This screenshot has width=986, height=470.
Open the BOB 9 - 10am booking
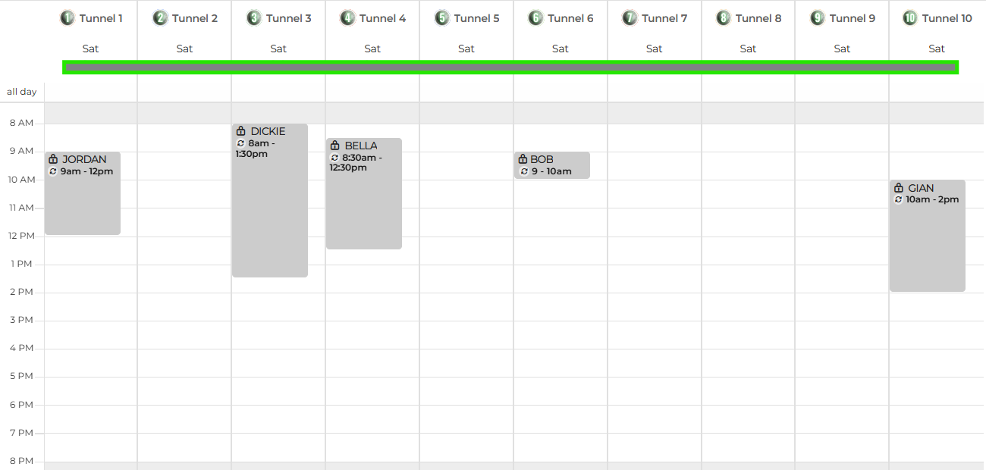click(552, 165)
